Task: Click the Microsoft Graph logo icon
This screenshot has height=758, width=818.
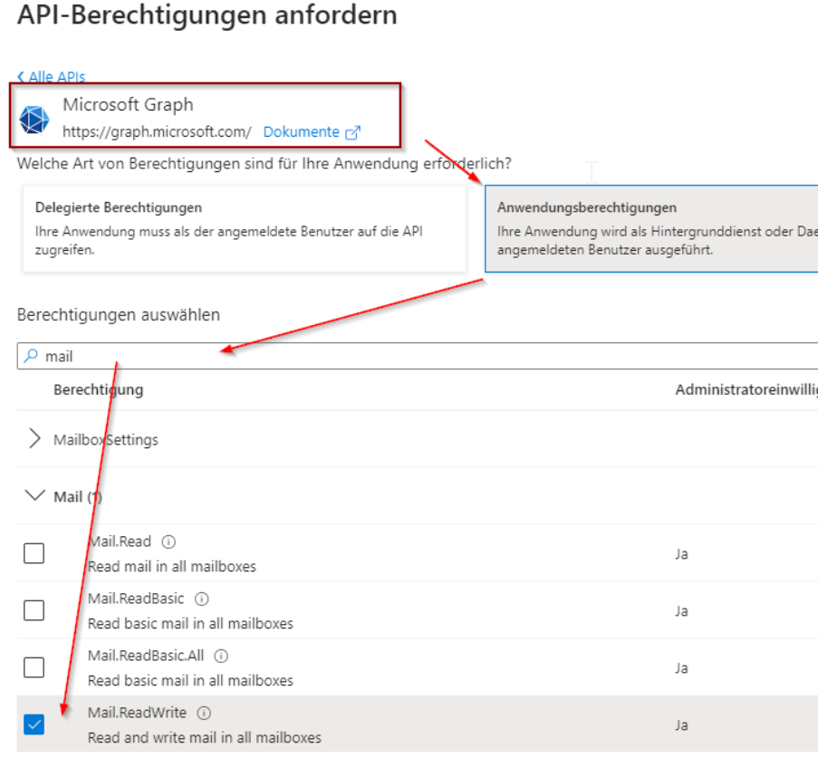Action: (34, 120)
